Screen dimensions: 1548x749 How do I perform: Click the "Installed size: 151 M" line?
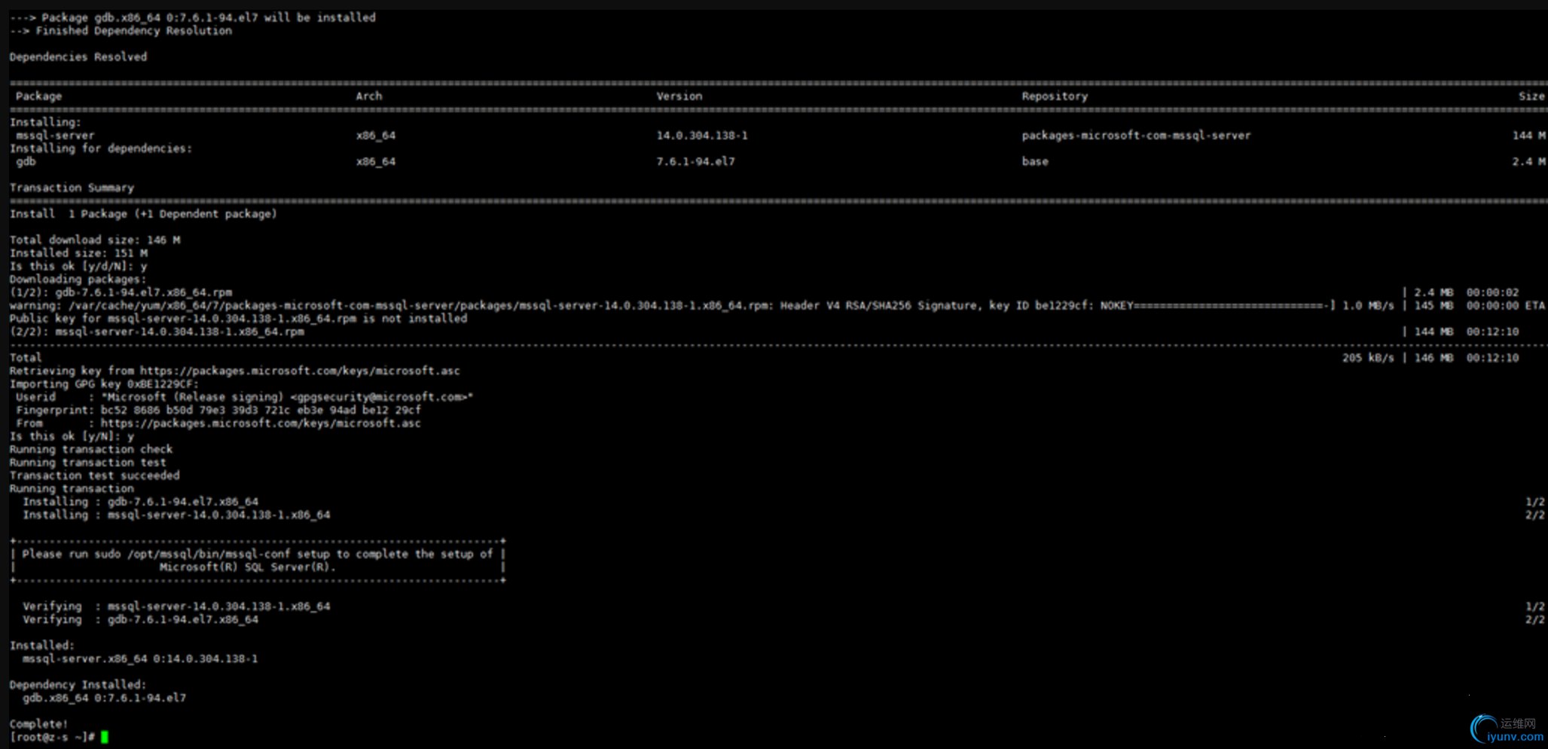pyautogui.click(x=78, y=253)
